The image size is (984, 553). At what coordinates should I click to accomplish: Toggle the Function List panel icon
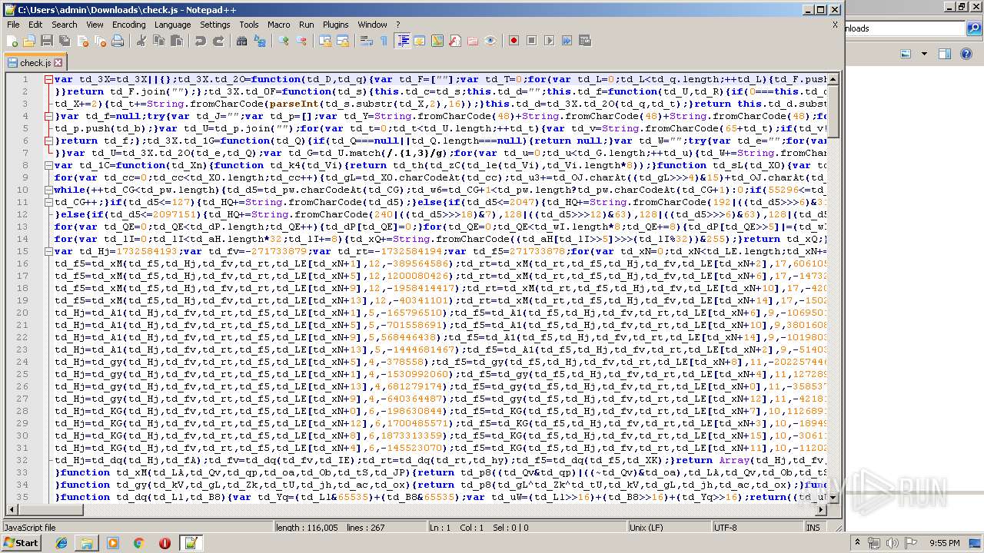point(455,41)
